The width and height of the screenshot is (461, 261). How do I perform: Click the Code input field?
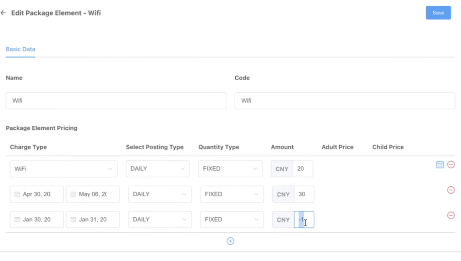pos(344,101)
